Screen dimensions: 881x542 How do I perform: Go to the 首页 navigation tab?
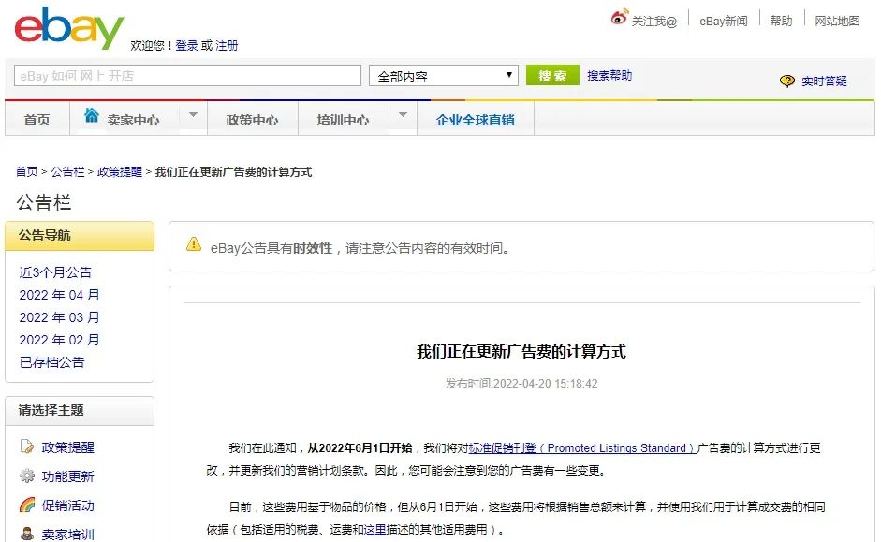pos(37,120)
